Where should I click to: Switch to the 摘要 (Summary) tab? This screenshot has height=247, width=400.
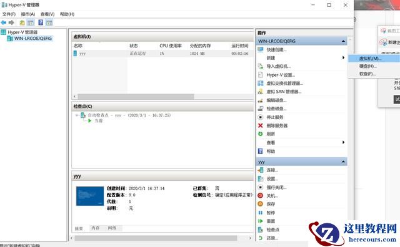79,228
